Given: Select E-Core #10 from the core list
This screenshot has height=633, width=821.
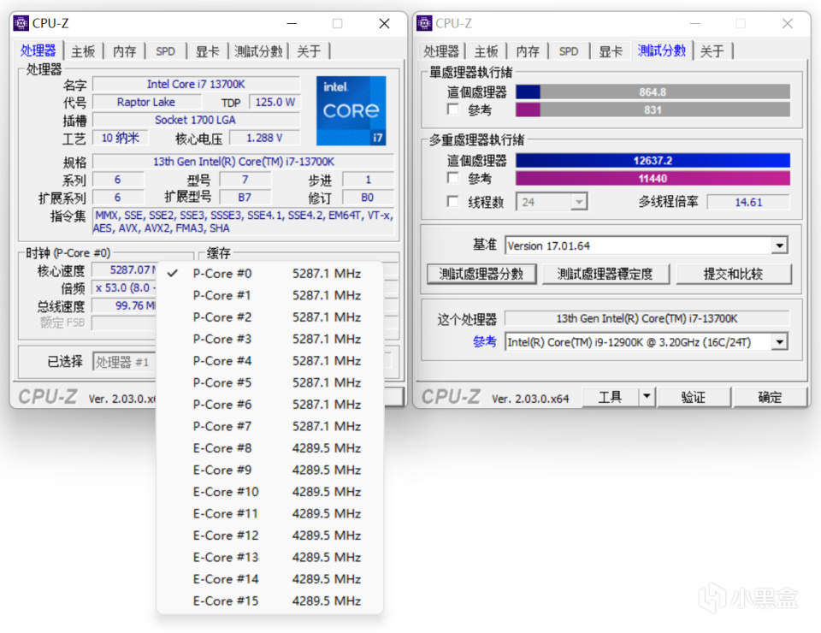Looking at the screenshot, I should (225, 492).
